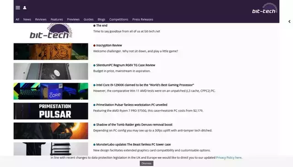The height and width of the screenshot is (167, 293).
Task: Click 'Featuring the AMD Ryzen 7 PRO' summary
Action: pyautogui.click(x=148, y=110)
